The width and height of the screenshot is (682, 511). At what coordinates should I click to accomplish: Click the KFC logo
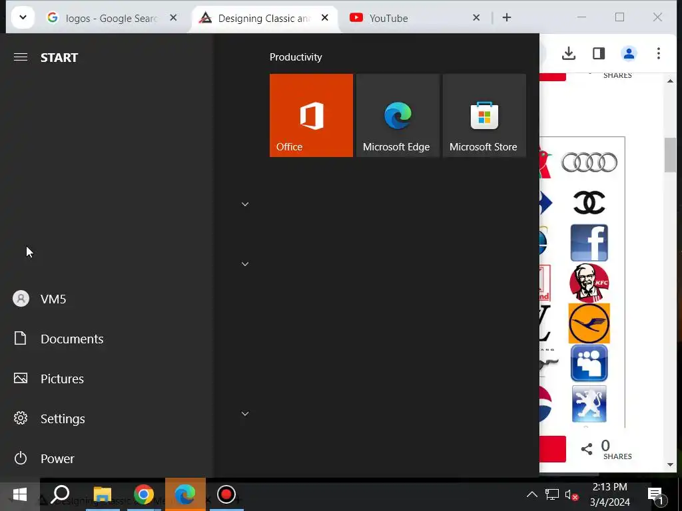589,282
